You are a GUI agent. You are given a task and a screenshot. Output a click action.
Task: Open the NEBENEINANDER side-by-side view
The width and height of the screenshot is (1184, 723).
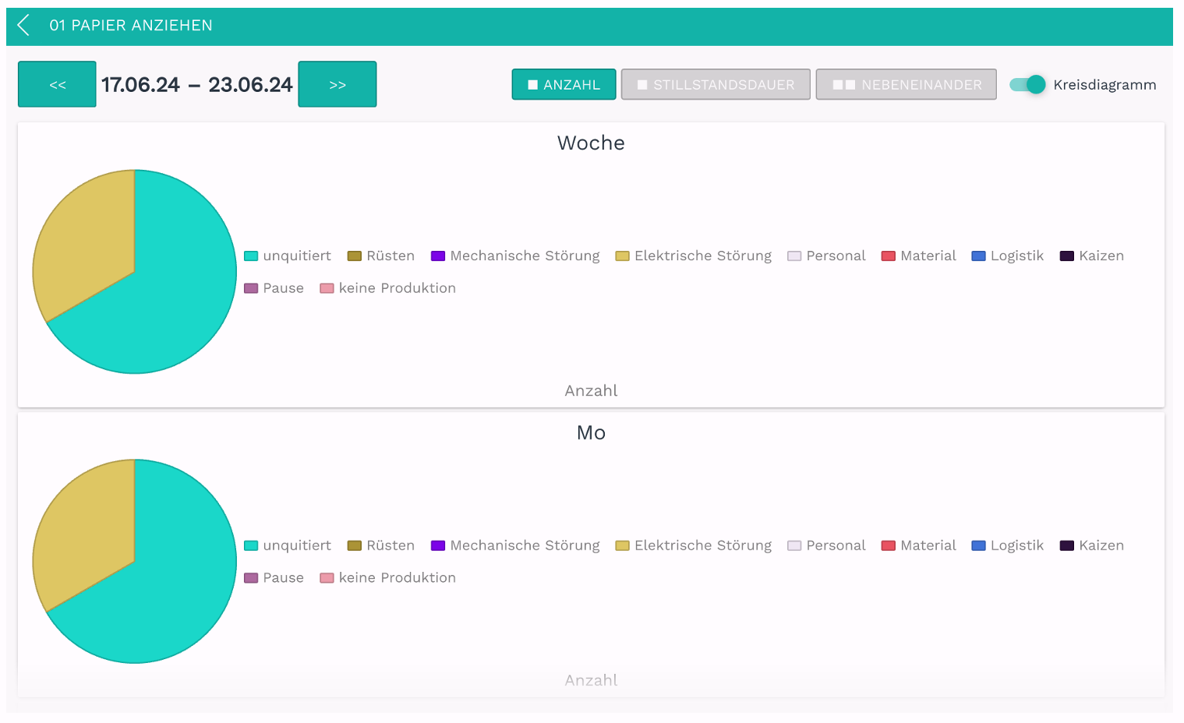906,84
